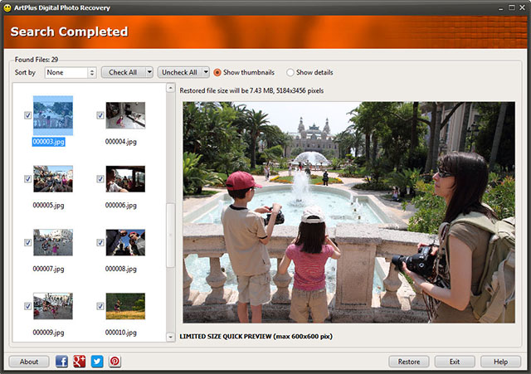Open the Help button
This screenshot has width=531, height=374.
click(500, 362)
